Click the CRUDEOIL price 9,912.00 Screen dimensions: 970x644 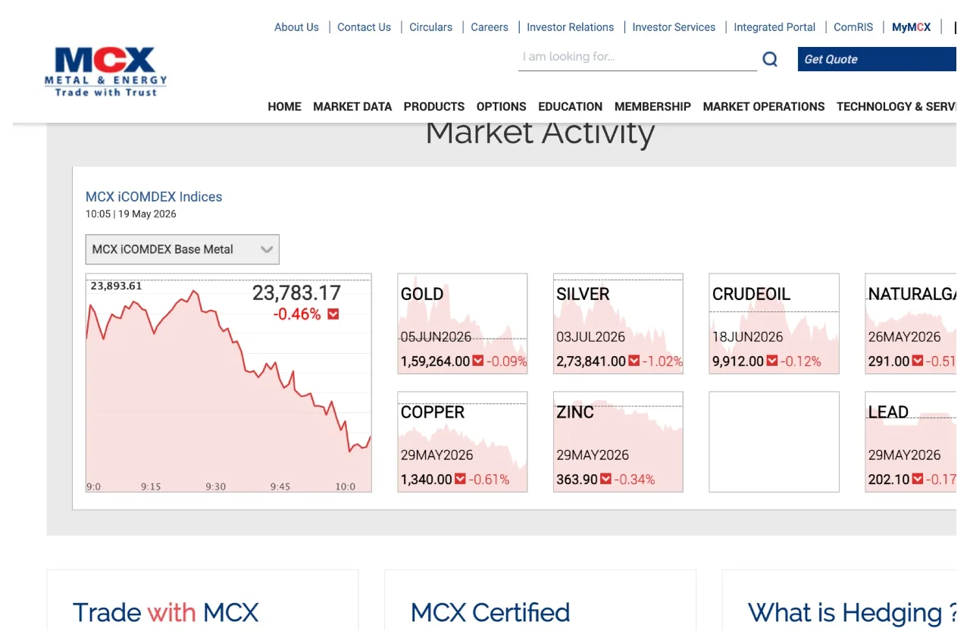click(738, 361)
